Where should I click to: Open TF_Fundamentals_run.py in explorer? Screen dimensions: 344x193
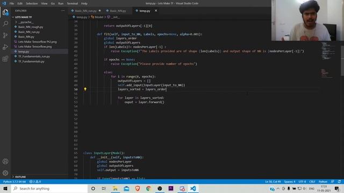coord(34,56)
